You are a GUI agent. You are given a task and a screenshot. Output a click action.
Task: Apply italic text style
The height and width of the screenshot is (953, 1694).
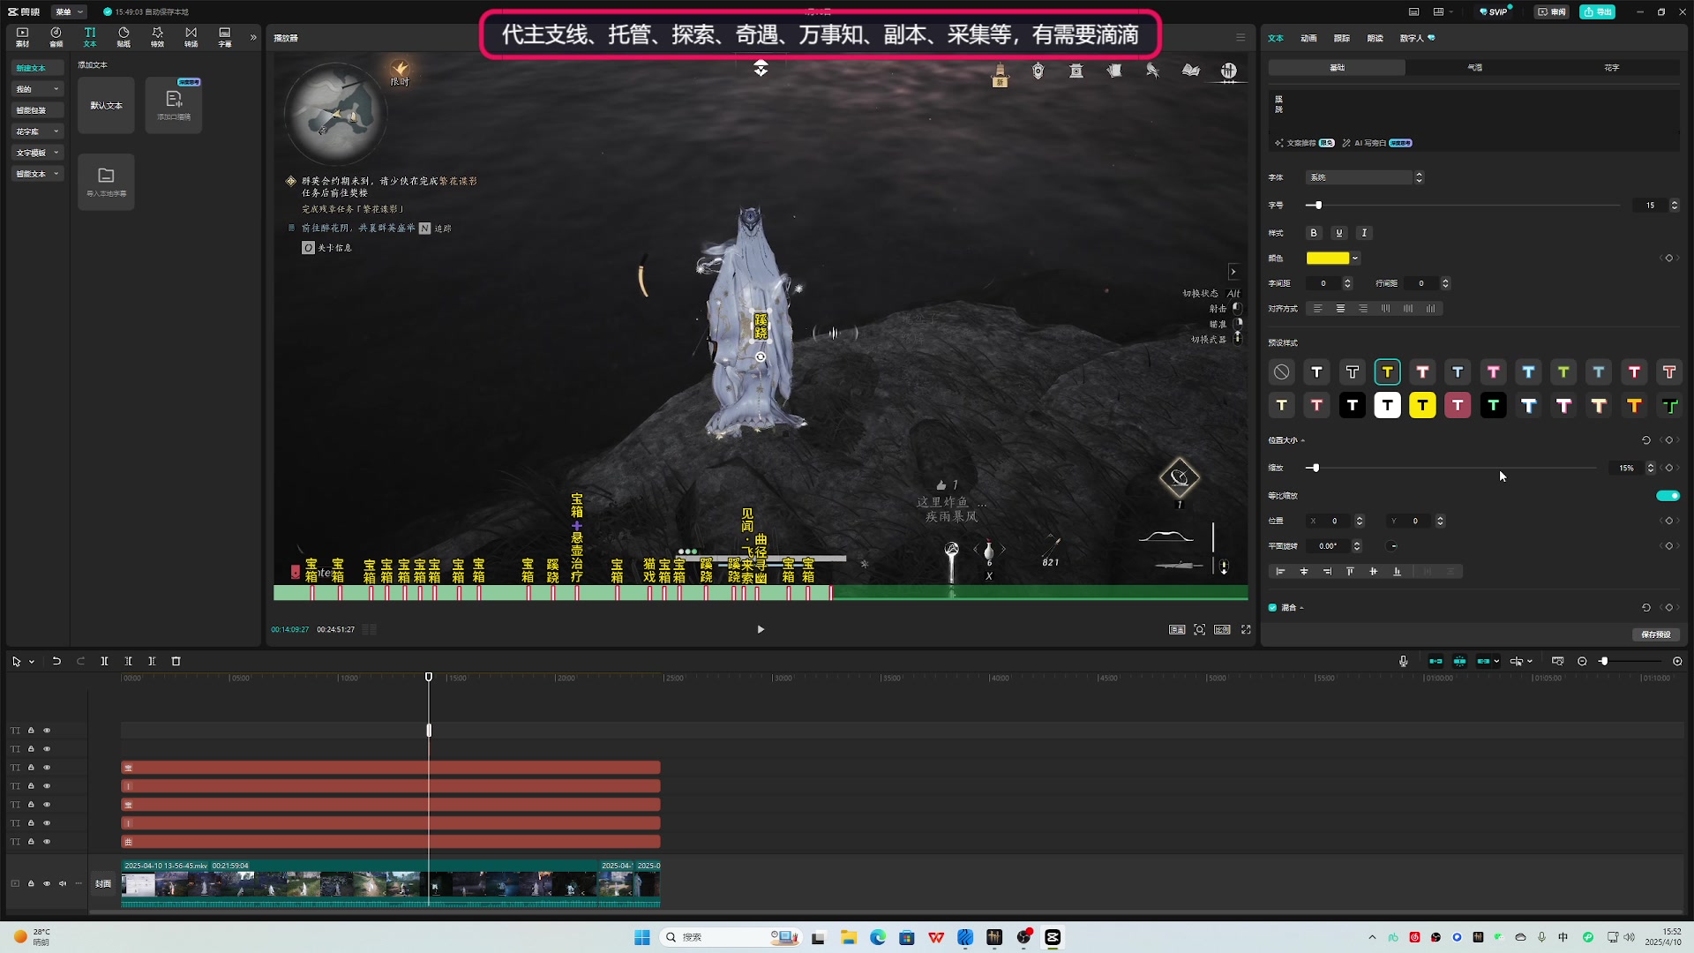coord(1364,233)
